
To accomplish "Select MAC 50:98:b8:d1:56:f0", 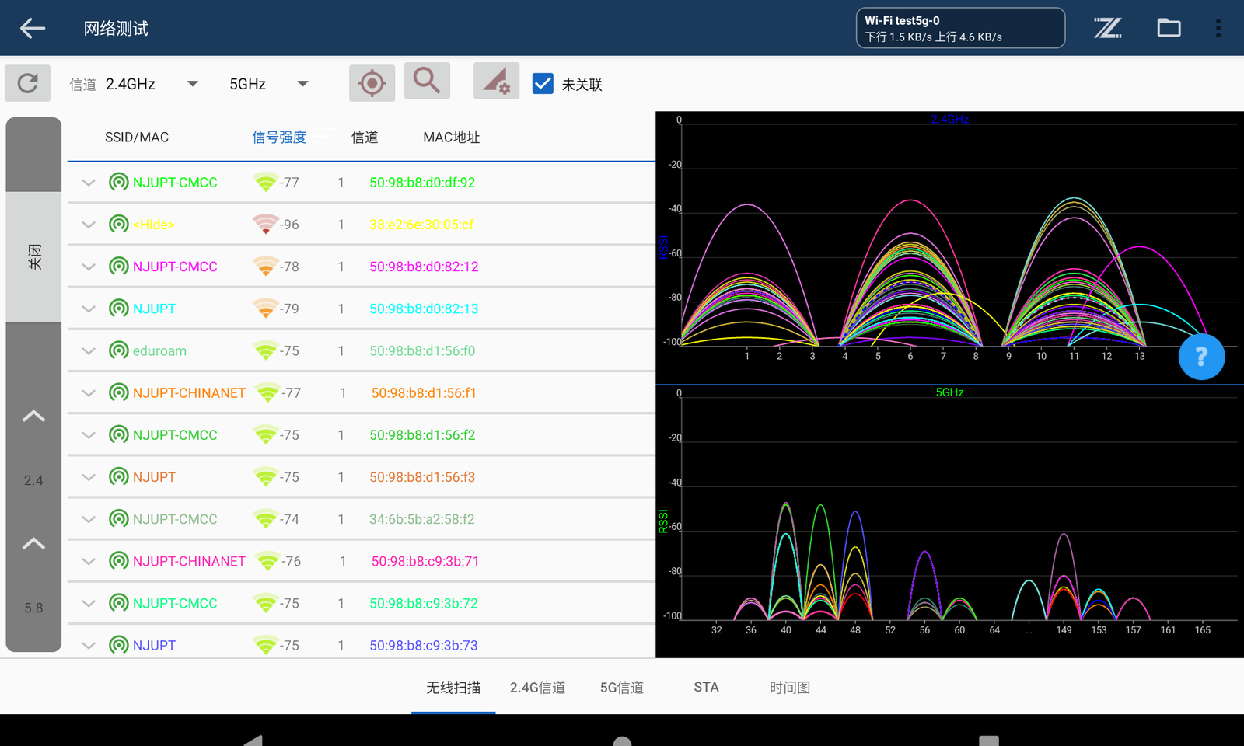I will pos(422,350).
